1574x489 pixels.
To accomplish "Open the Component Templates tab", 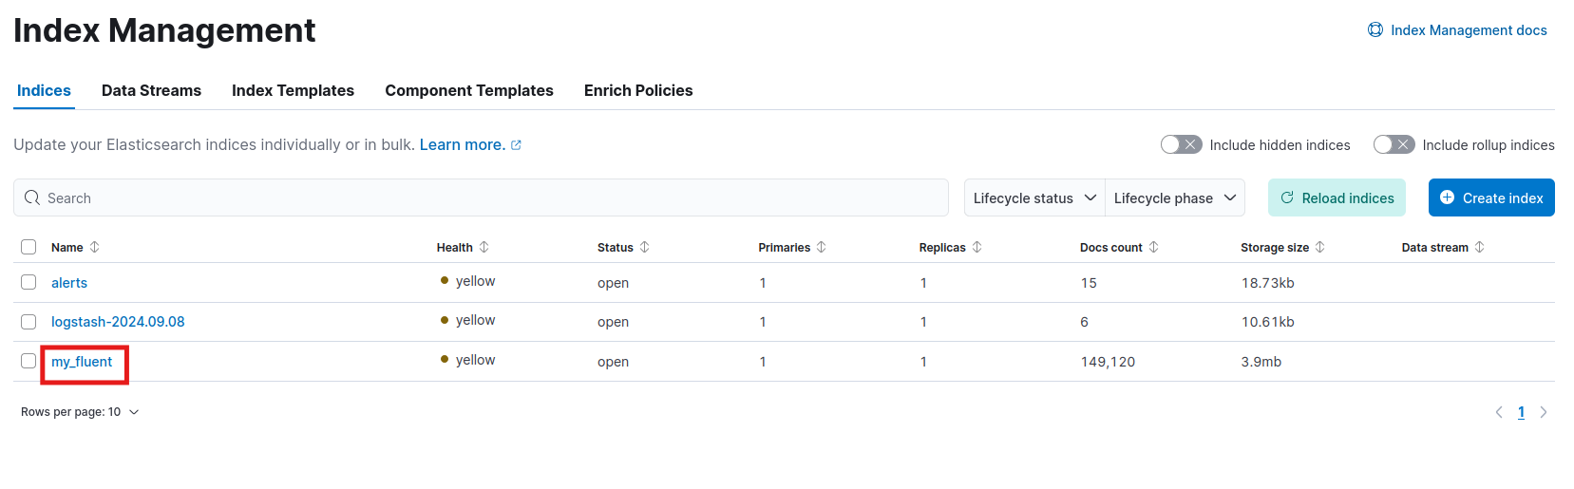I will (469, 90).
